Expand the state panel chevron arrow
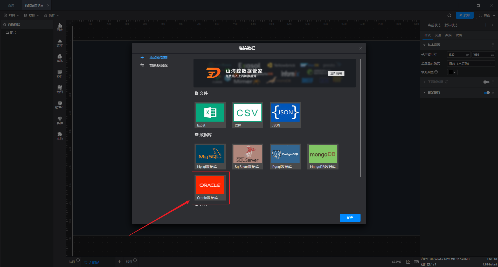498x267 pixels. (x=492, y=25)
